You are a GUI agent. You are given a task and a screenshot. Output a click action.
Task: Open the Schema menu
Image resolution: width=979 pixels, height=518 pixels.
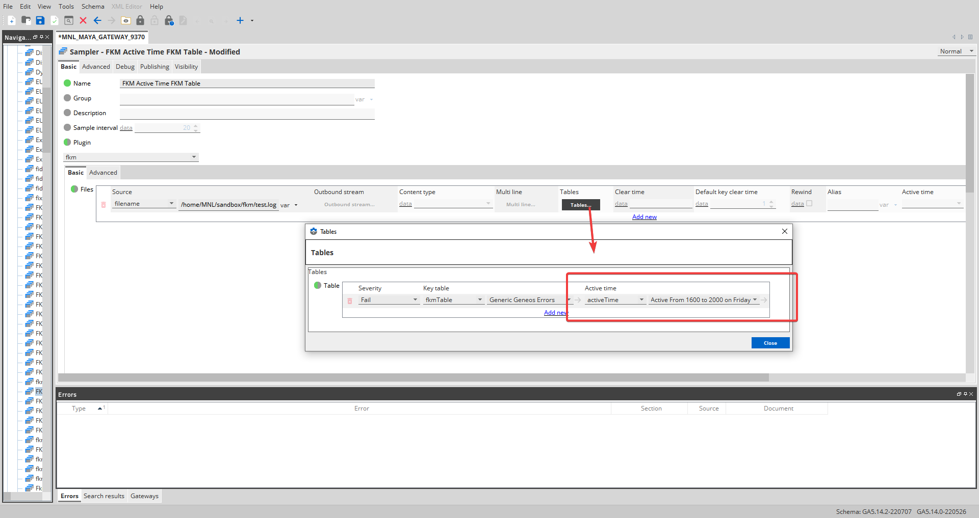pyautogui.click(x=92, y=6)
